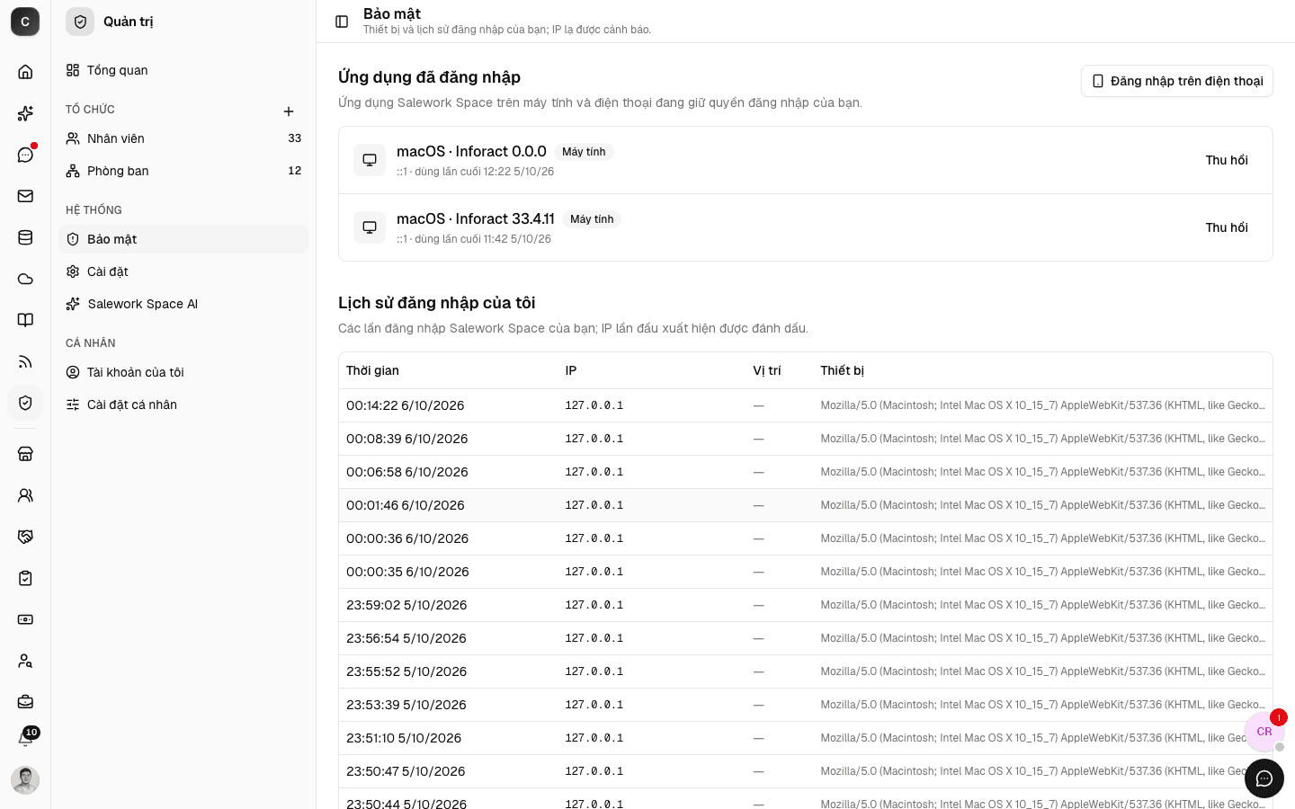Screen dimensions: 1295x809
Task: Open the floating black chat bubble button
Action: [1264, 778]
